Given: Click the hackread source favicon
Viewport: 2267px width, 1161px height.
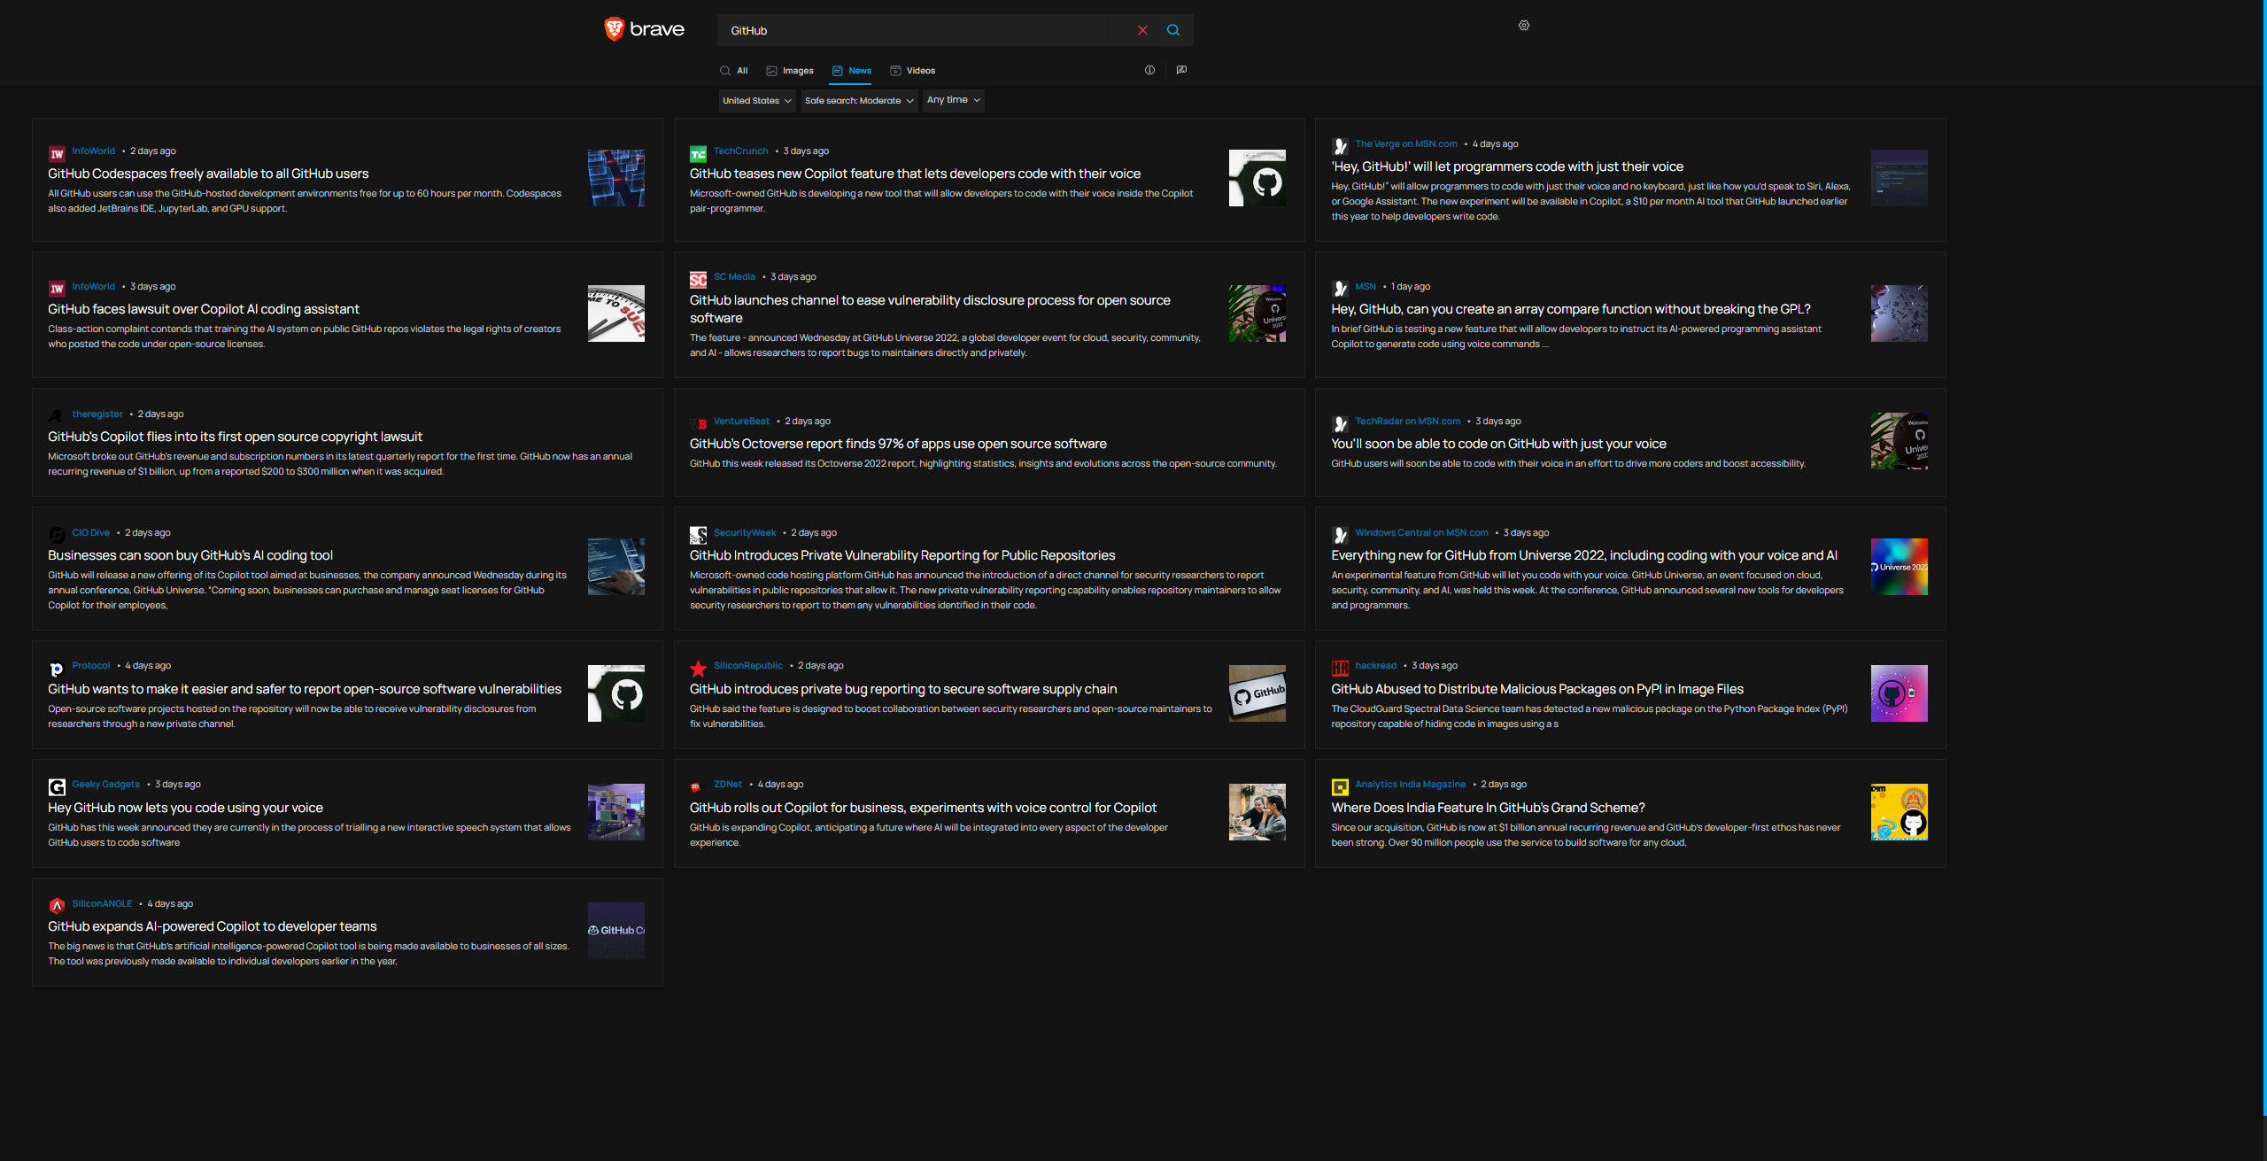Looking at the screenshot, I should pos(1340,667).
